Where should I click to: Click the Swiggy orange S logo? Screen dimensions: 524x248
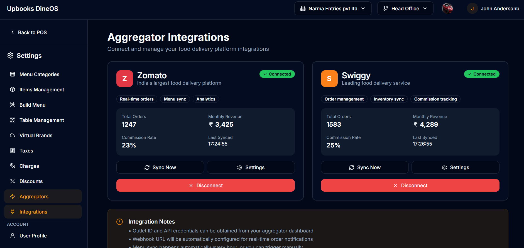(329, 79)
